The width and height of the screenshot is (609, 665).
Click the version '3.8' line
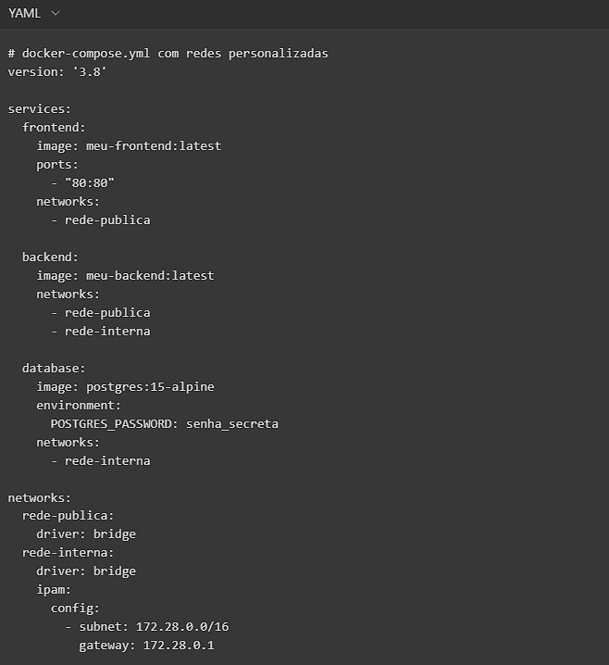(57, 71)
